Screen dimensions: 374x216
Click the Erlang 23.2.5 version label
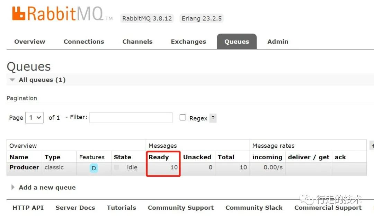[x=202, y=18]
